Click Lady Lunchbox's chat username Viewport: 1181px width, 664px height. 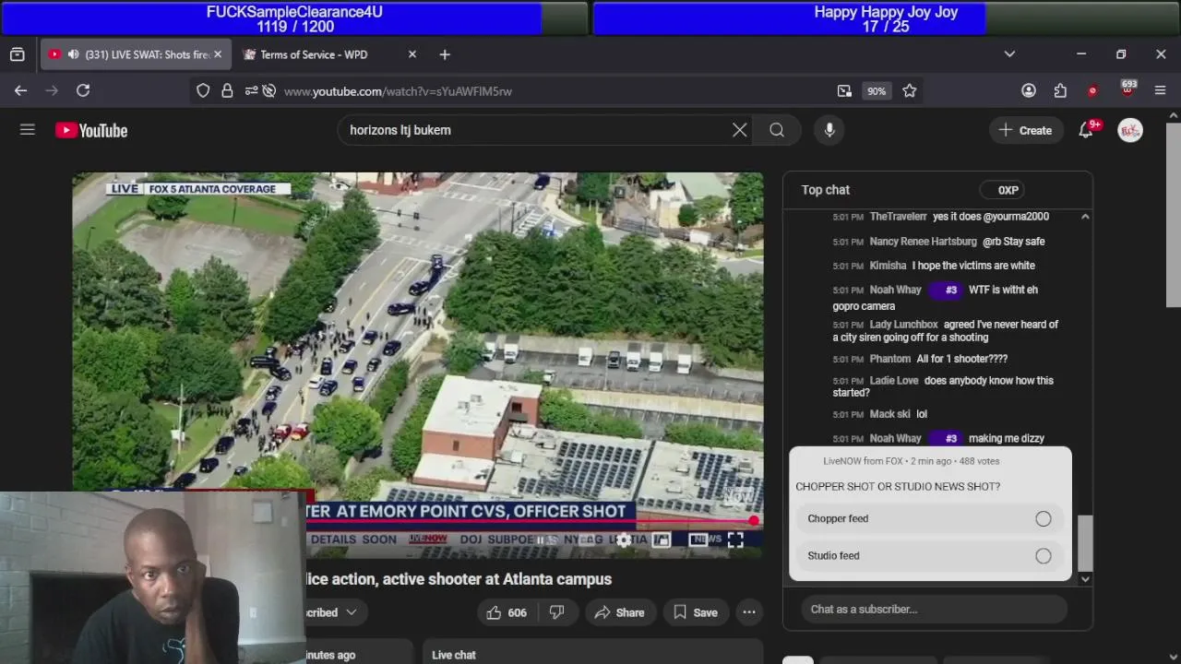(903, 325)
